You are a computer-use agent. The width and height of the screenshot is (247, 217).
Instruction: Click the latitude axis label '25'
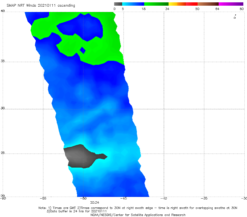click(3, 153)
